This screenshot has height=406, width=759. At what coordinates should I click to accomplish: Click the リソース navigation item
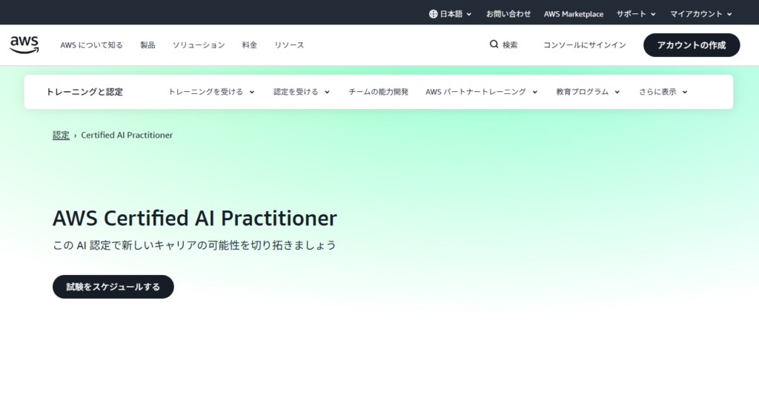coord(289,45)
